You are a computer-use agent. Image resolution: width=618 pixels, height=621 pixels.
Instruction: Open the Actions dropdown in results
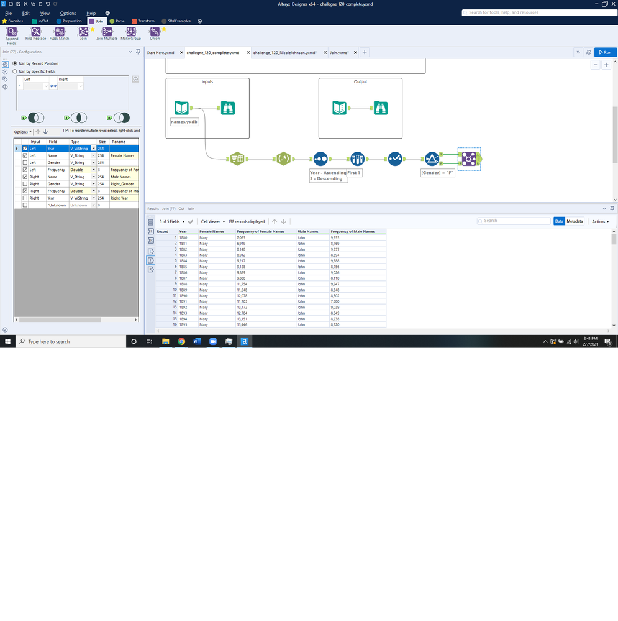tap(600, 222)
